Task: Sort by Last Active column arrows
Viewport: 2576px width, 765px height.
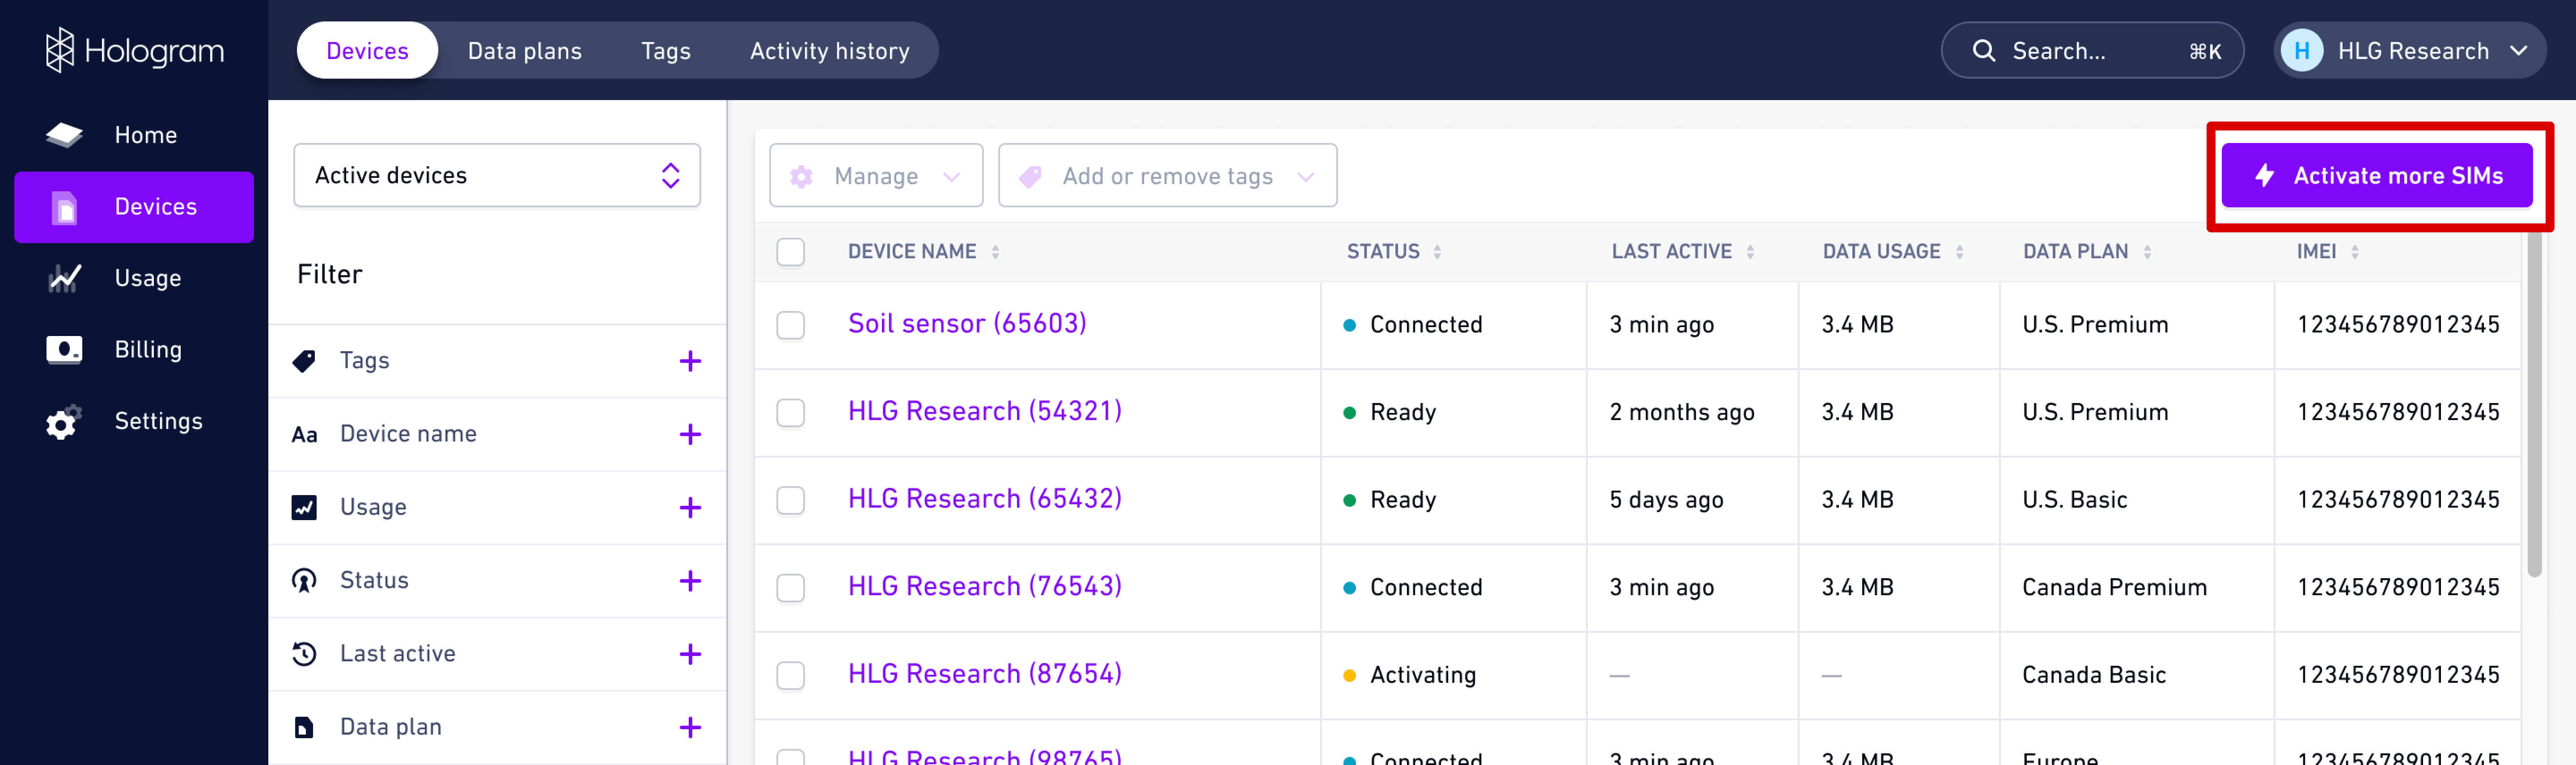Action: point(1750,252)
